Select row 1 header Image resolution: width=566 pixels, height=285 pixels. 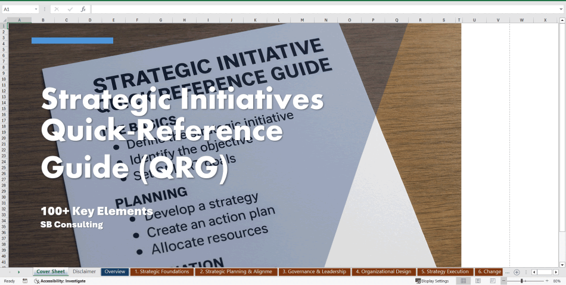pos(4,26)
